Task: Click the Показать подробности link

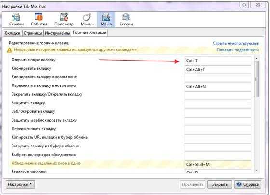Action: [238, 50]
